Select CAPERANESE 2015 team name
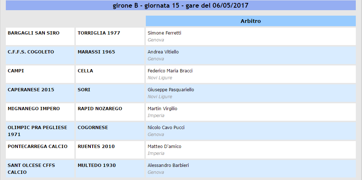 pyautogui.click(x=31, y=89)
